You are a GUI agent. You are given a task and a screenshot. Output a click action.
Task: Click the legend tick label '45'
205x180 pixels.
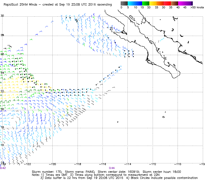click(x=185, y=7)
